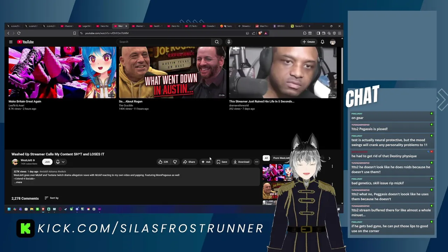Switch to the Channel tab
The width and height of the screenshot is (448, 252).
66,26
